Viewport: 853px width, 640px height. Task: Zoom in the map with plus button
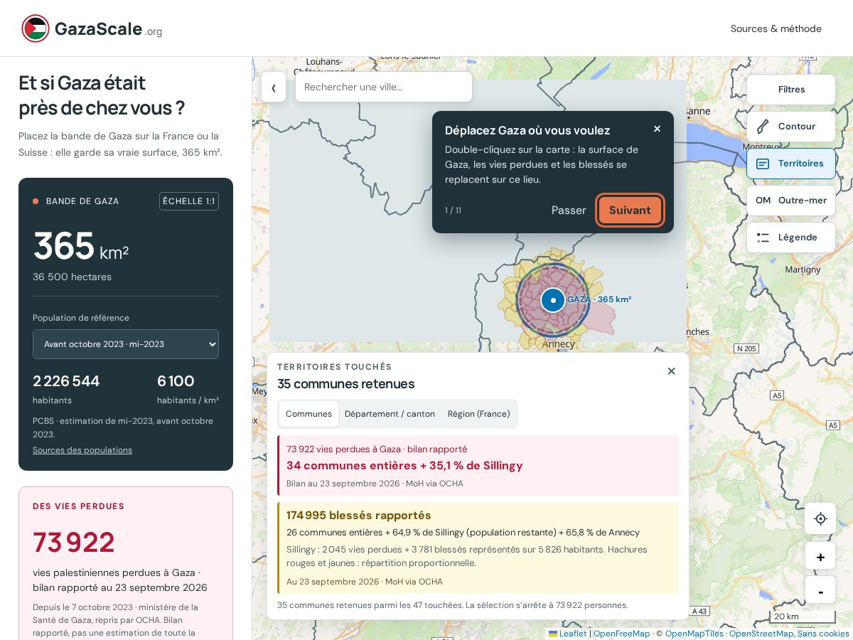pyautogui.click(x=820, y=557)
